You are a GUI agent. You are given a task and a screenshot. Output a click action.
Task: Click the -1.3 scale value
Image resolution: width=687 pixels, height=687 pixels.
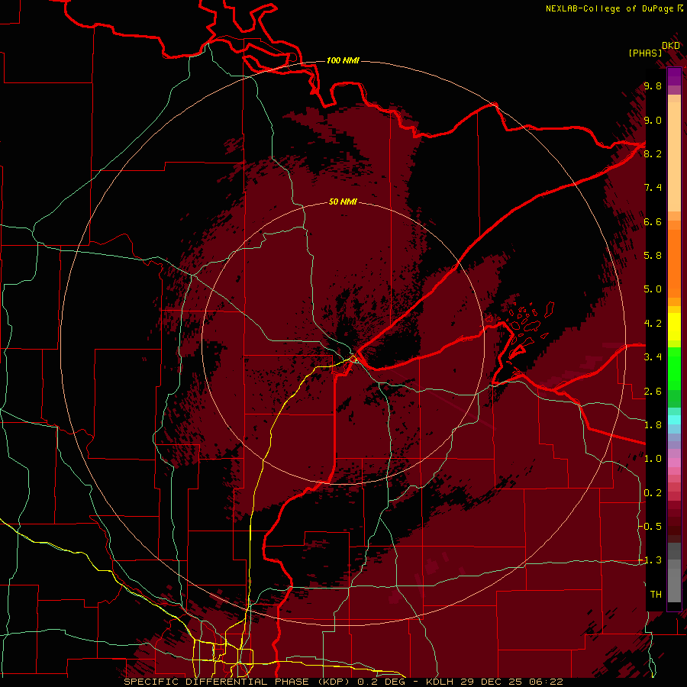point(650,560)
